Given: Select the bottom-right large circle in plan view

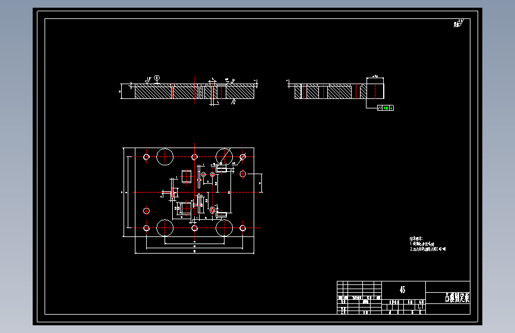Looking at the screenshot, I should 225,228.
